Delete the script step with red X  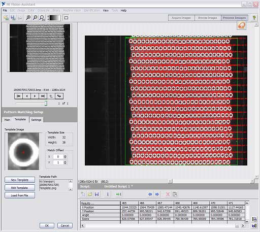168,194
